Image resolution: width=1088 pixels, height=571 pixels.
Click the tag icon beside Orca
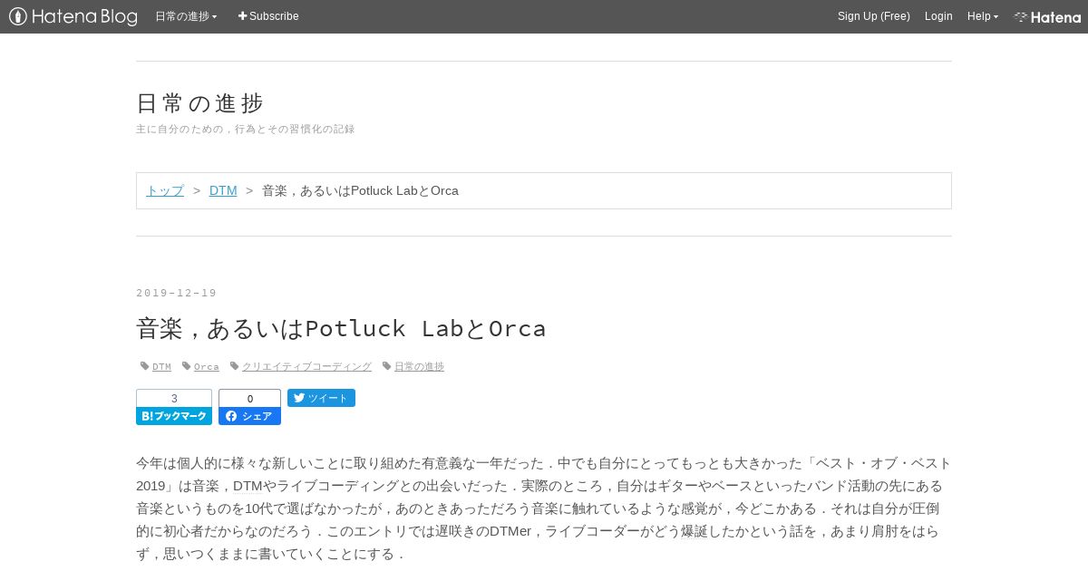pyautogui.click(x=187, y=366)
